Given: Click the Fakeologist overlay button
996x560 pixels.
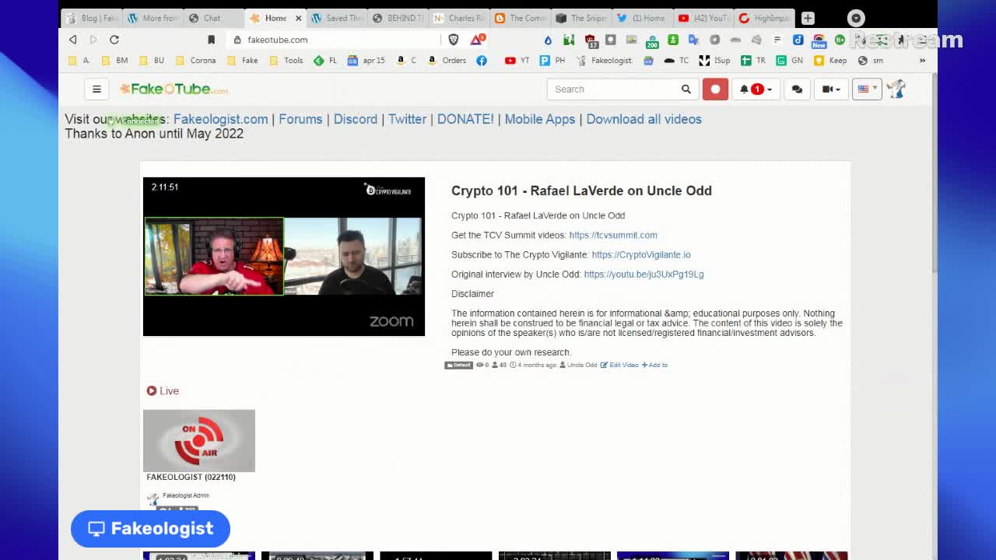Looking at the screenshot, I should coord(150,529).
